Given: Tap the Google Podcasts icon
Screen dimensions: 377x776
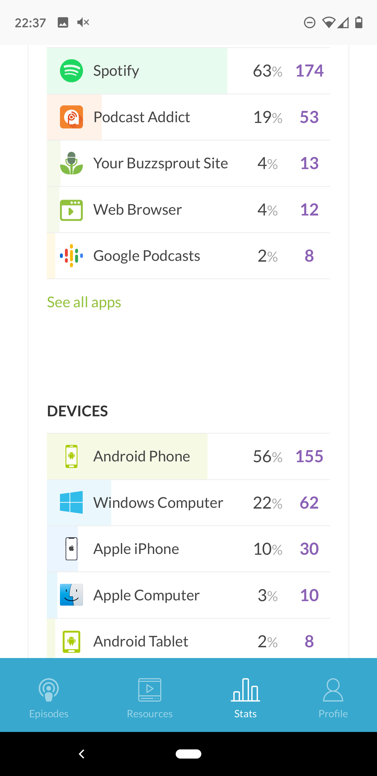Looking at the screenshot, I should pos(71,256).
